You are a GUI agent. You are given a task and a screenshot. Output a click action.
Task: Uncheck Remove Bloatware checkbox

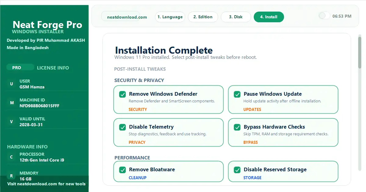pos(123,170)
